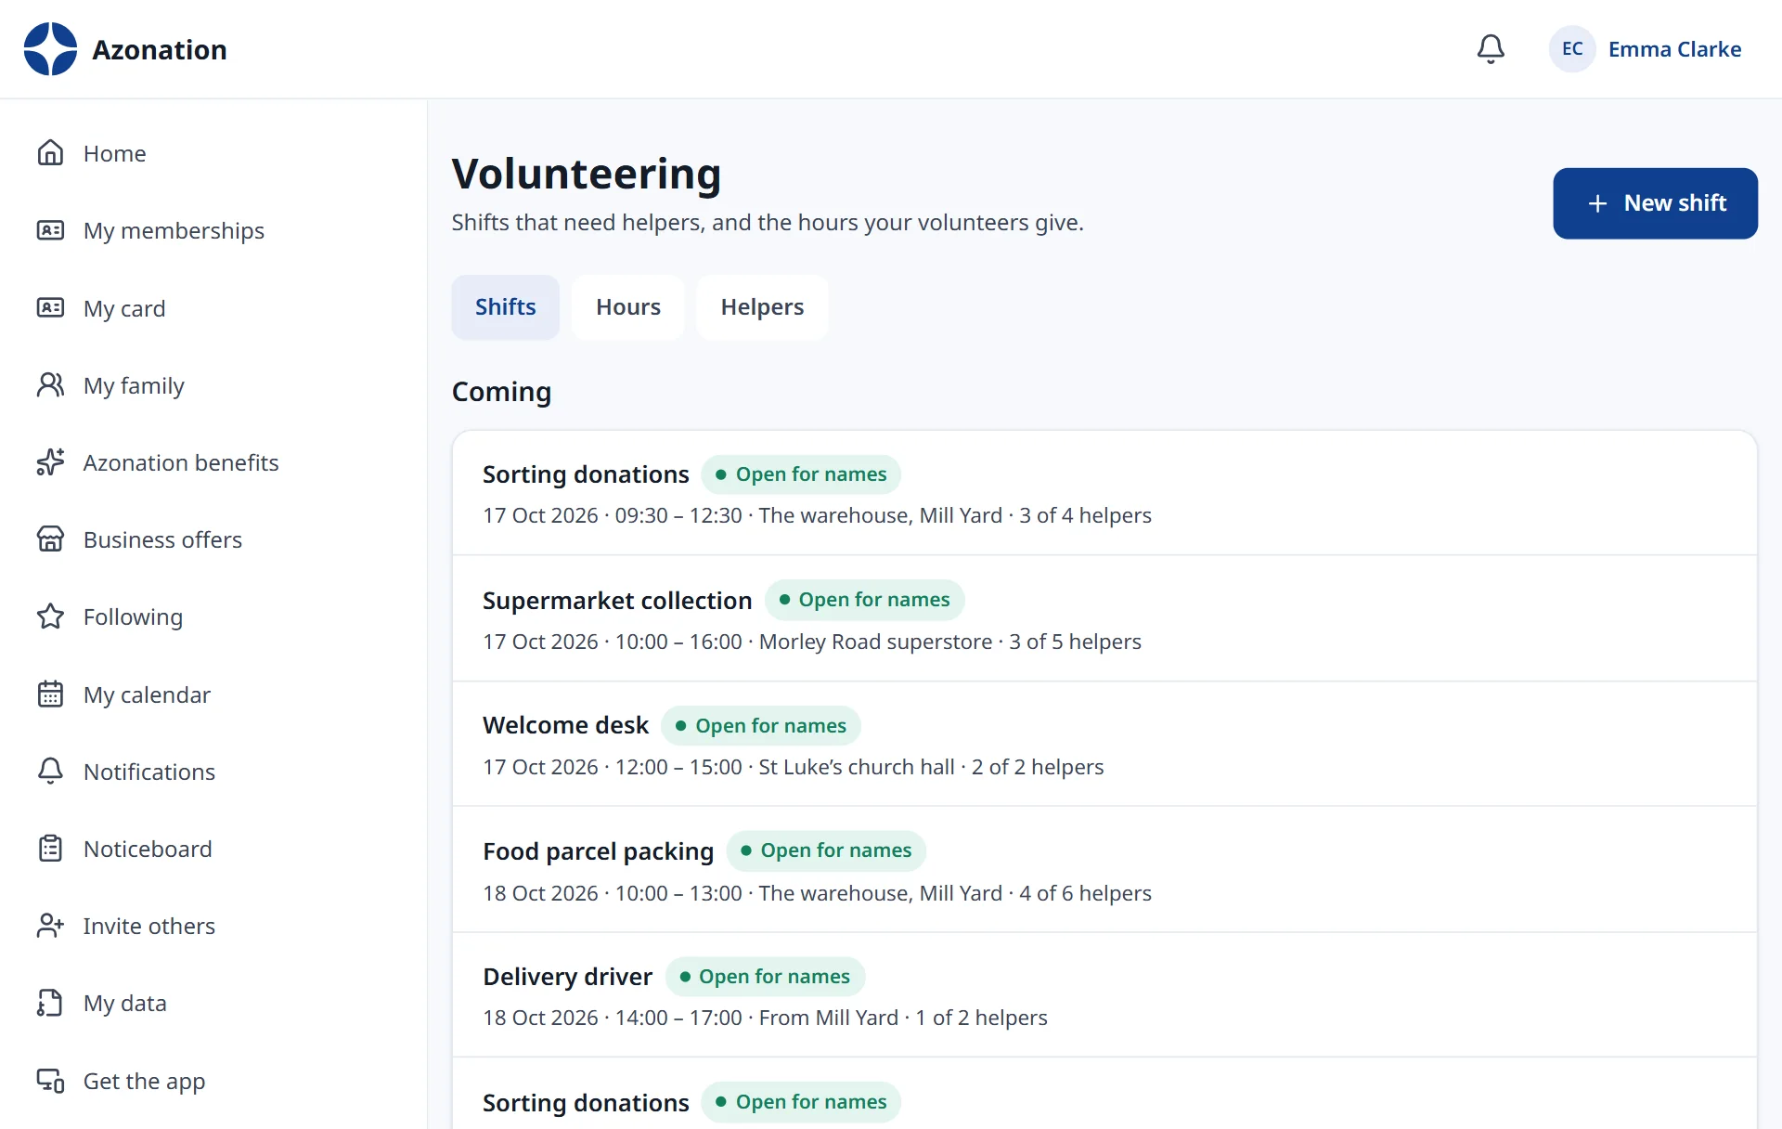
Task: Click the Noticeboard clipboard icon
Action: click(50, 848)
